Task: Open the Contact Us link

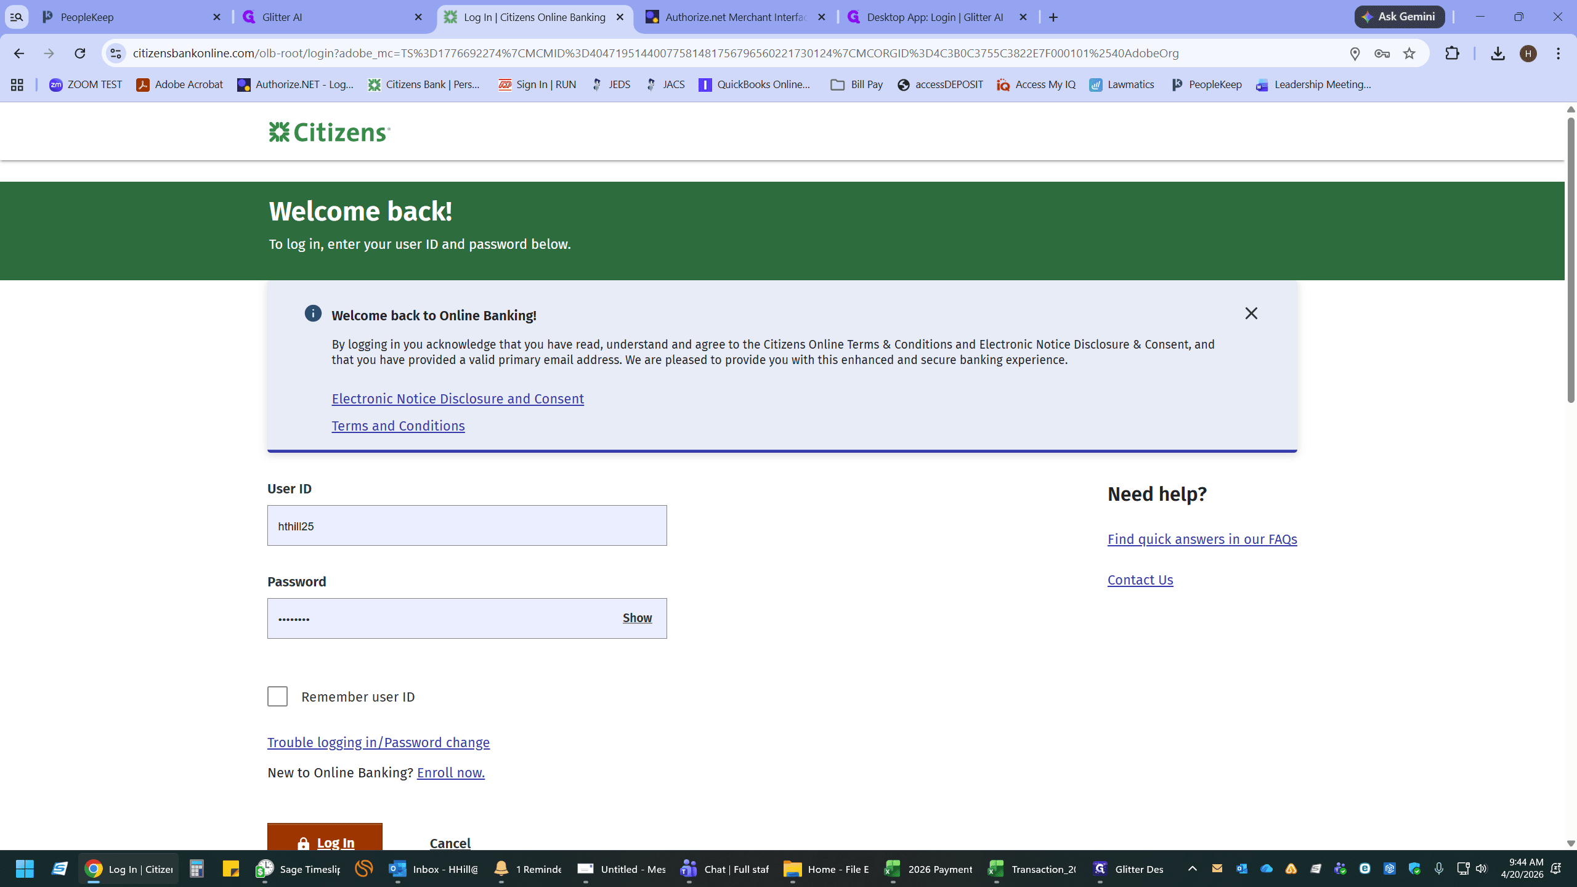Action: point(1140,580)
